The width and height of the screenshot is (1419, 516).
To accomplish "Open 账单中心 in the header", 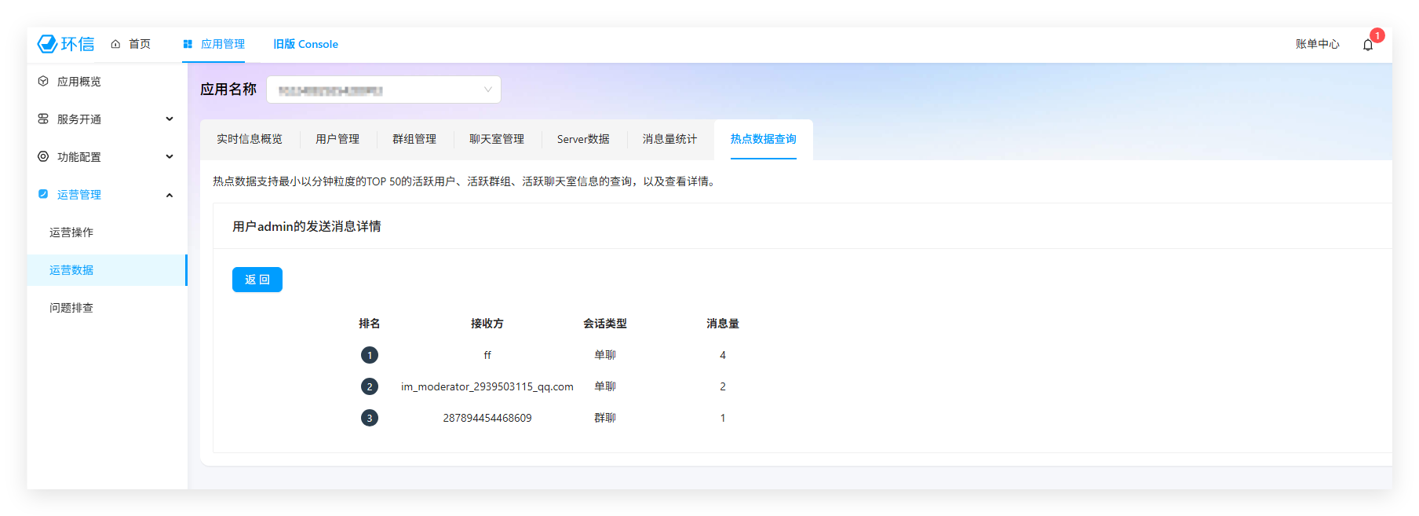I will (x=1317, y=44).
